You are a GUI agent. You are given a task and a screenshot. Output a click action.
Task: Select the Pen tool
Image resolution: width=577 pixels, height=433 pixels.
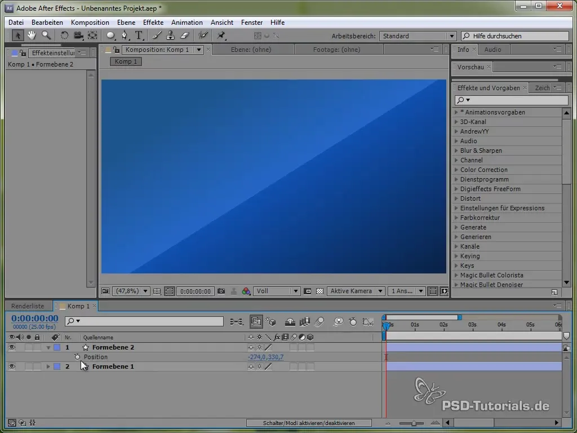[125, 36]
